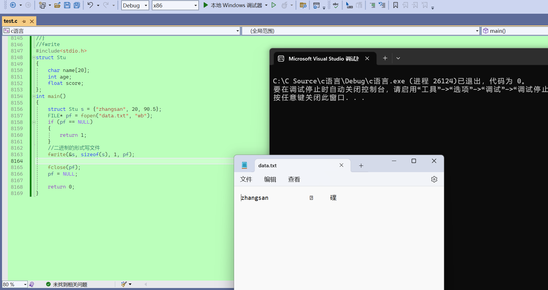Click the Uncomment selected lines icon
548x290 pixels.
(382, 5)
